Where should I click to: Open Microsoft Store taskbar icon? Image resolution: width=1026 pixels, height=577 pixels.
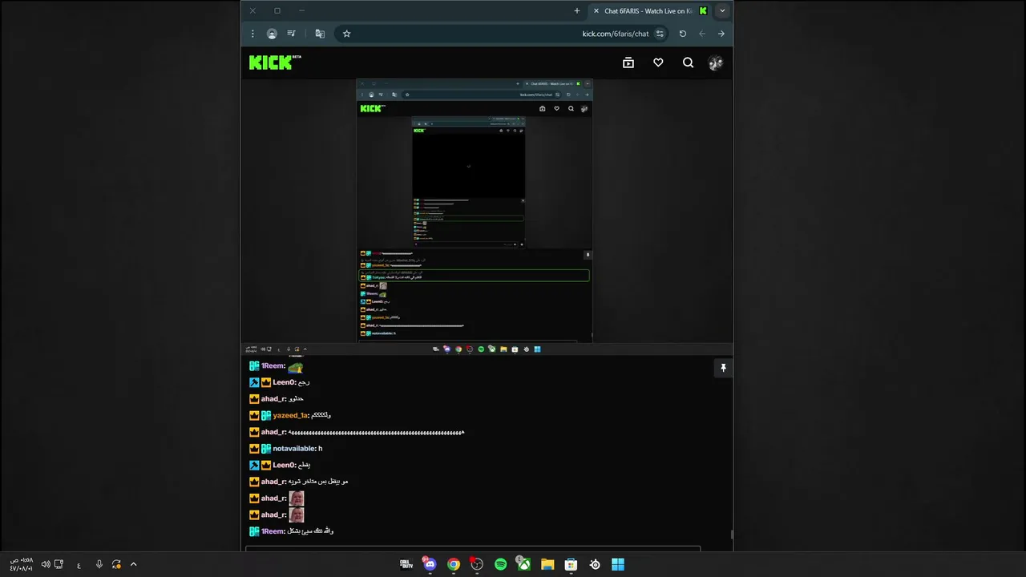(571, 564)
